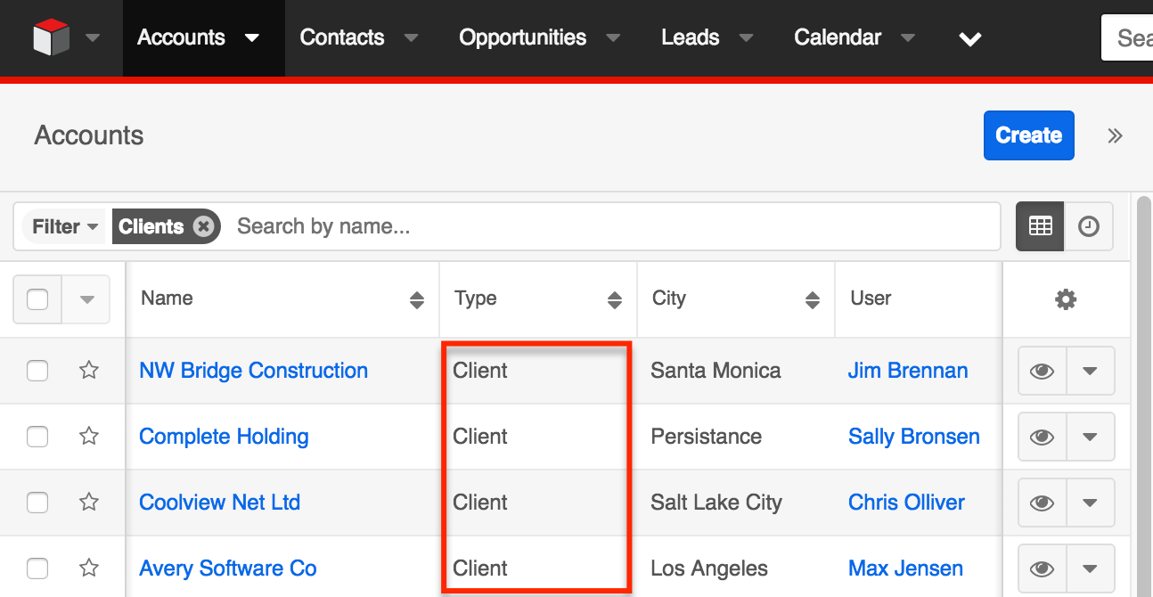
Task: Open row actions for Avery Software Co
Action: click(x=1090, y=568)
